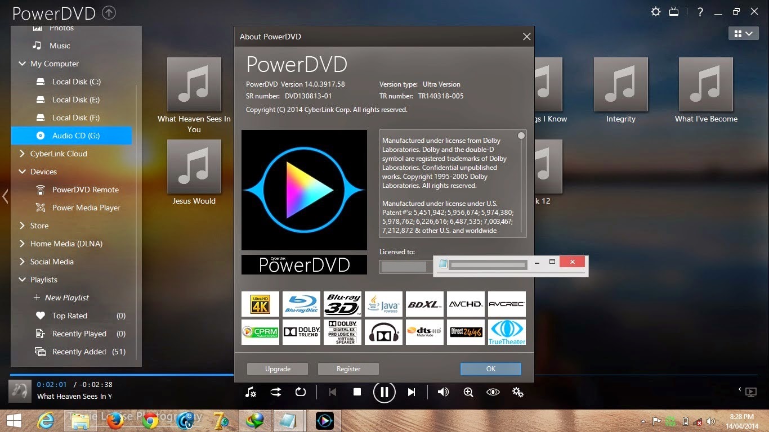Image resolution: width=769 pixels, height=432 pixels.
Task: Click the license text scrollbar thumb
Action: click(521, 136)
